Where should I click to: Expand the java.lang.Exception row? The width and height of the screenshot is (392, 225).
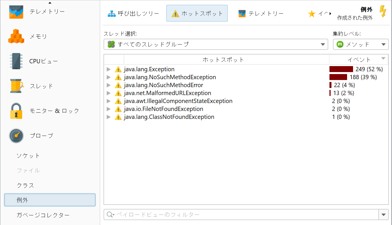click(x=108, y=69)
